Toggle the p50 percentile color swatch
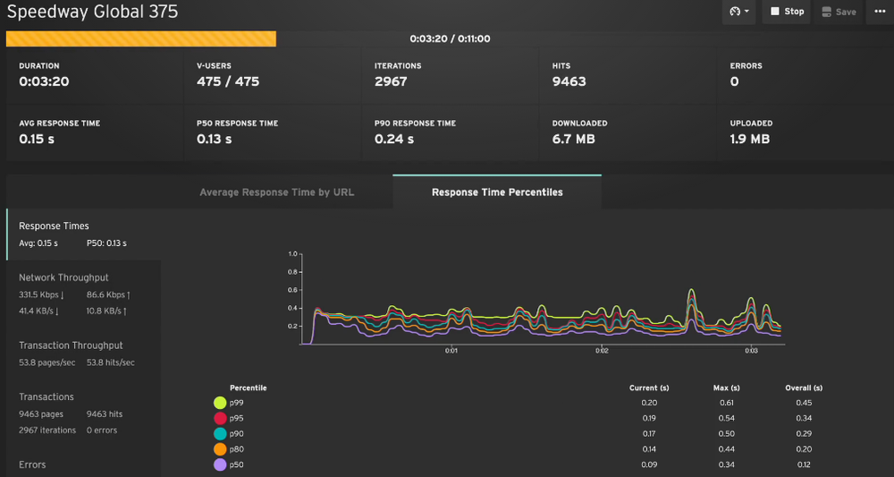 [220, 464]
